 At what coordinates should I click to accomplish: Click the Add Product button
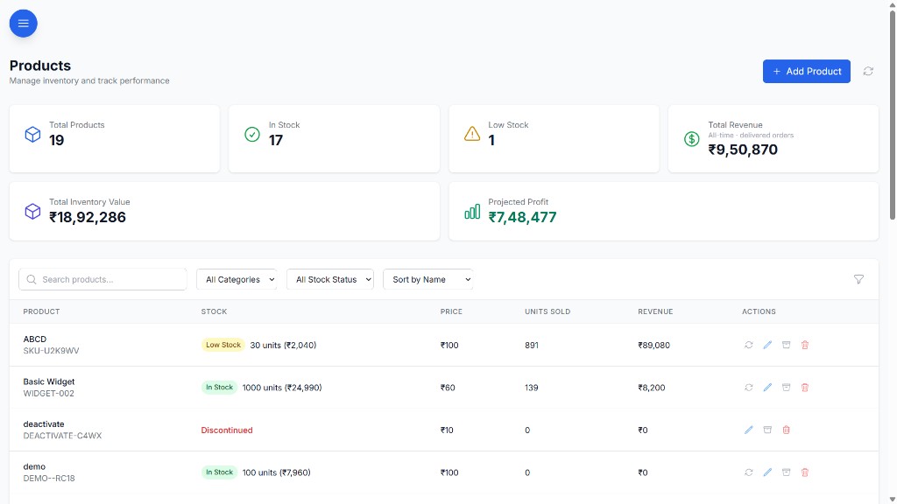pyautogui.click(x=806, y=72)
